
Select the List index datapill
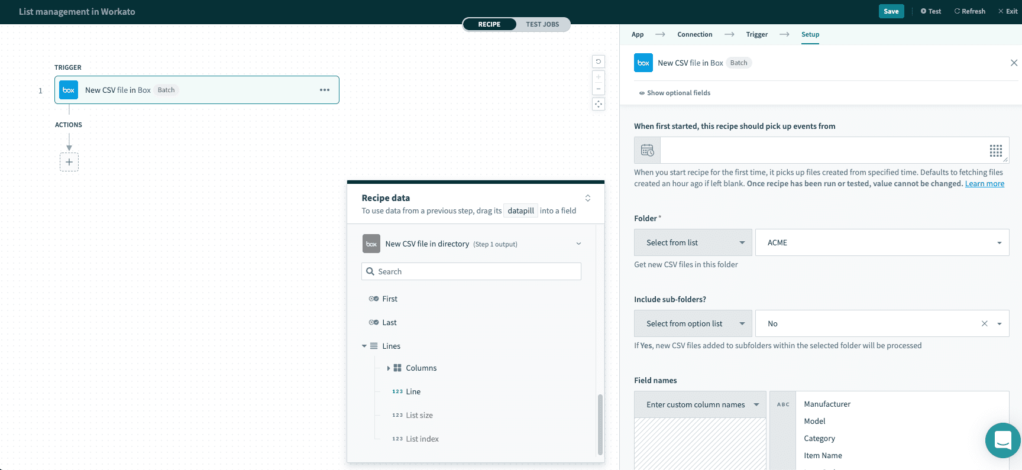coord(422,439)
